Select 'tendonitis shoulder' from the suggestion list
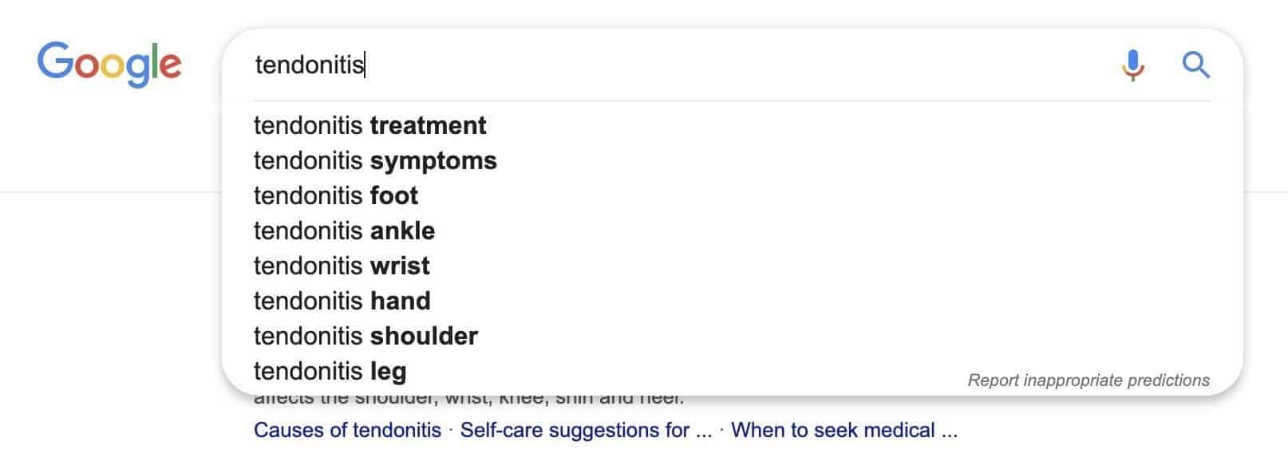The height and width of the screenshot is (469, 1288). point(365,336)
